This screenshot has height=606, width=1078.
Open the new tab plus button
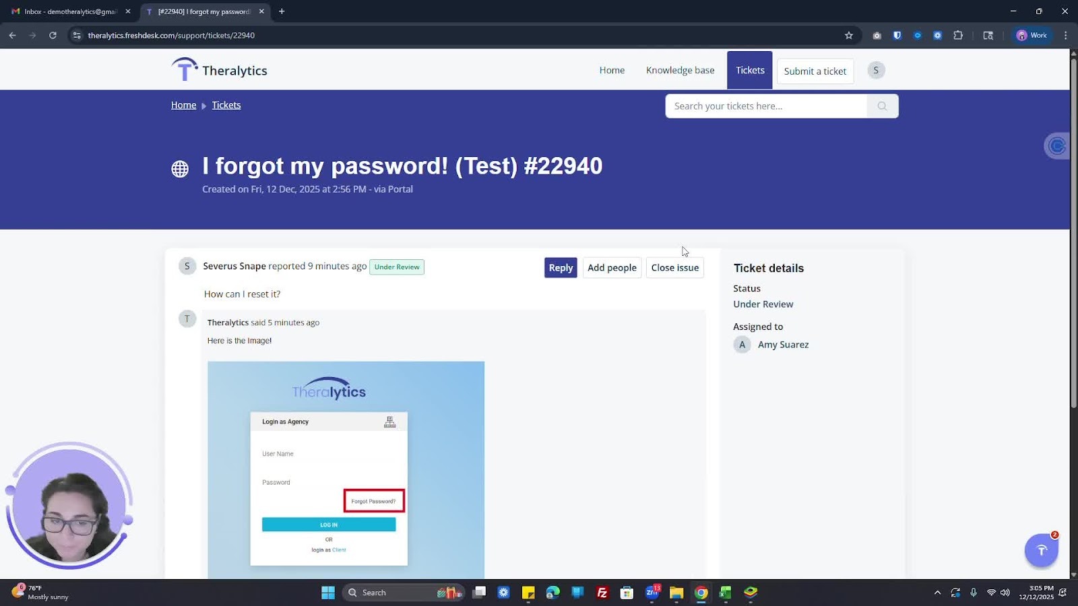pos(282,11)
